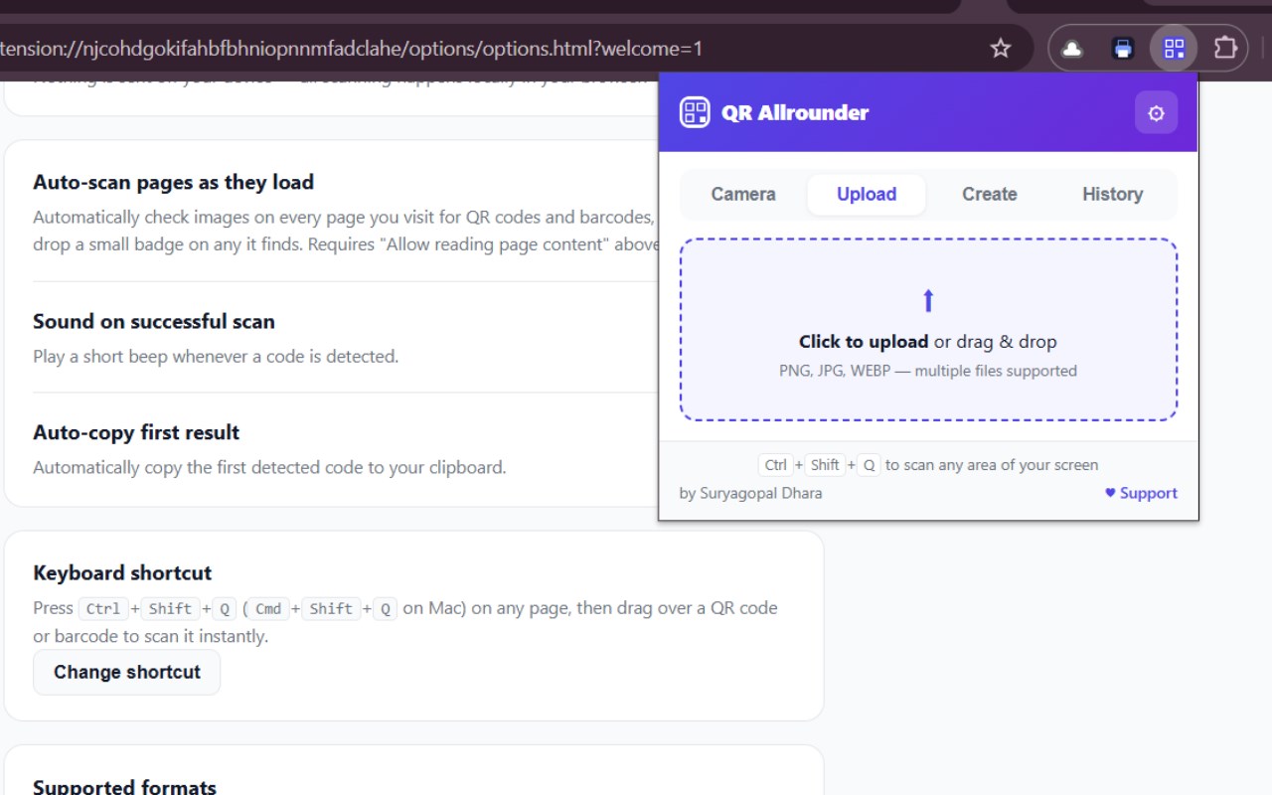Click "to scan any area of your screen"
1272x795 pixels.
992,465
